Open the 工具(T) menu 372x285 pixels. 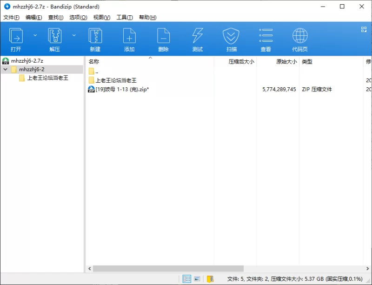point(125,17)
